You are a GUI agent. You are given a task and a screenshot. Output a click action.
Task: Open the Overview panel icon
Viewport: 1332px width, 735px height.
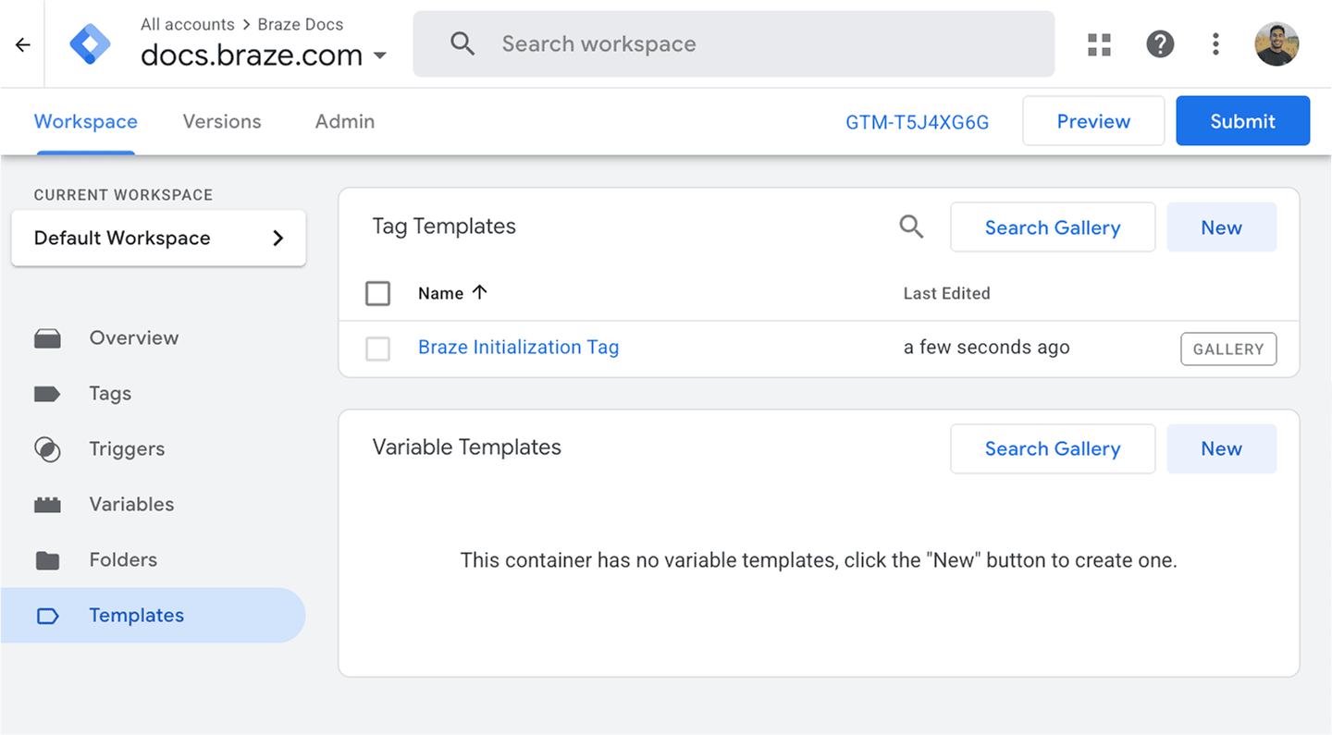click(x=48, y=337)
